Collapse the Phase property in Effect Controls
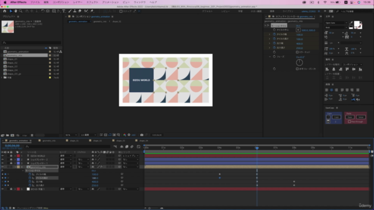This screenshot has height=210, width=374. [x=270, y=57]
